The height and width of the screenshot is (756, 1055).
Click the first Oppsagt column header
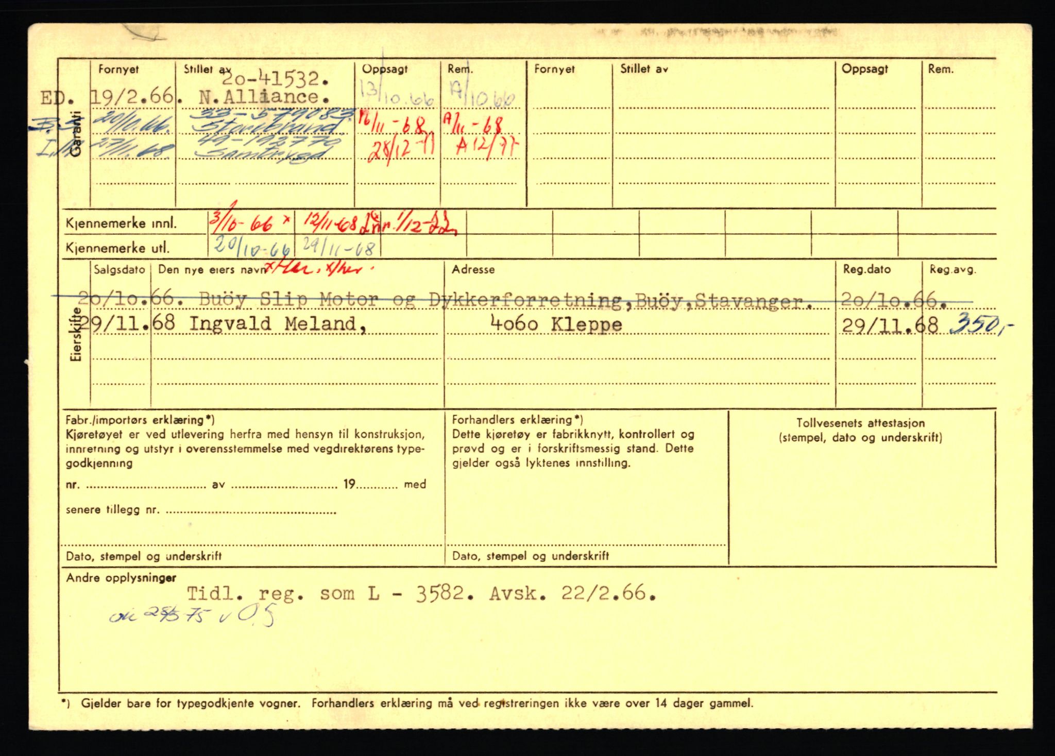click(x=385, y=70)
